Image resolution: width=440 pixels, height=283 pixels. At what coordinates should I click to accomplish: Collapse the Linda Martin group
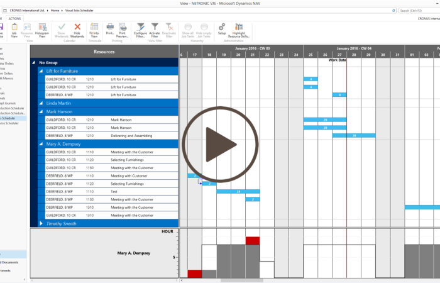tap(41, 103)
